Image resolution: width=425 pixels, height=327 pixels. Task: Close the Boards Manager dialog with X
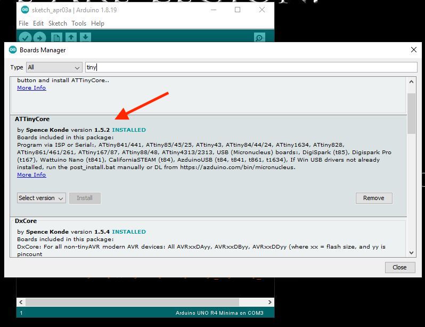[414, 50]
